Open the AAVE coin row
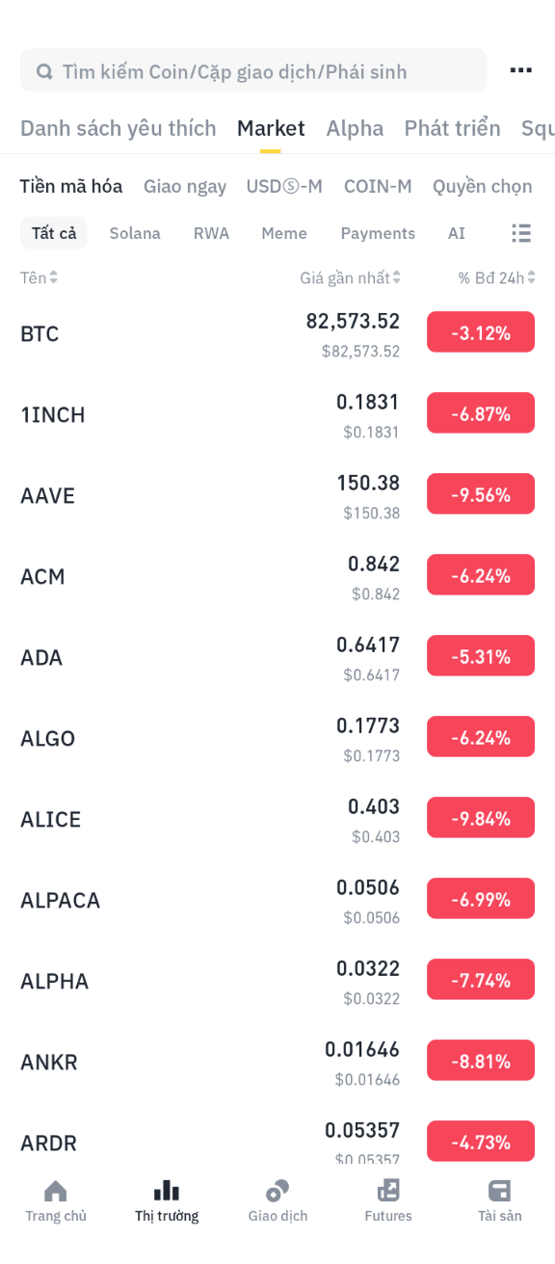 (x=277, y=495)
